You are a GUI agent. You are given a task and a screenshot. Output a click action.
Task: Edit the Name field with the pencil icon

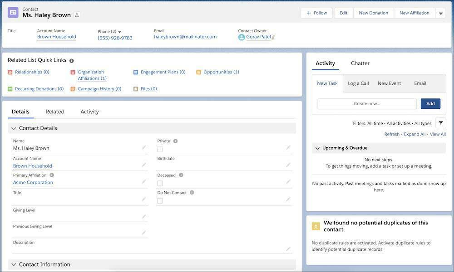tap(143, 148)
